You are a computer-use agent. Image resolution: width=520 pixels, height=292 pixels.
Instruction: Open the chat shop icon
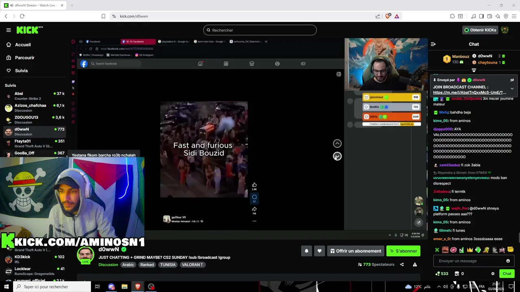(457, 274)
